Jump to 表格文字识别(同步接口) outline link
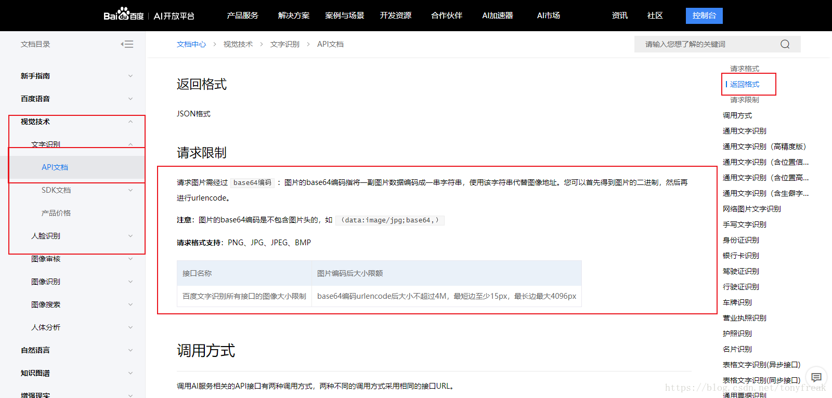 tap(762, 380)
